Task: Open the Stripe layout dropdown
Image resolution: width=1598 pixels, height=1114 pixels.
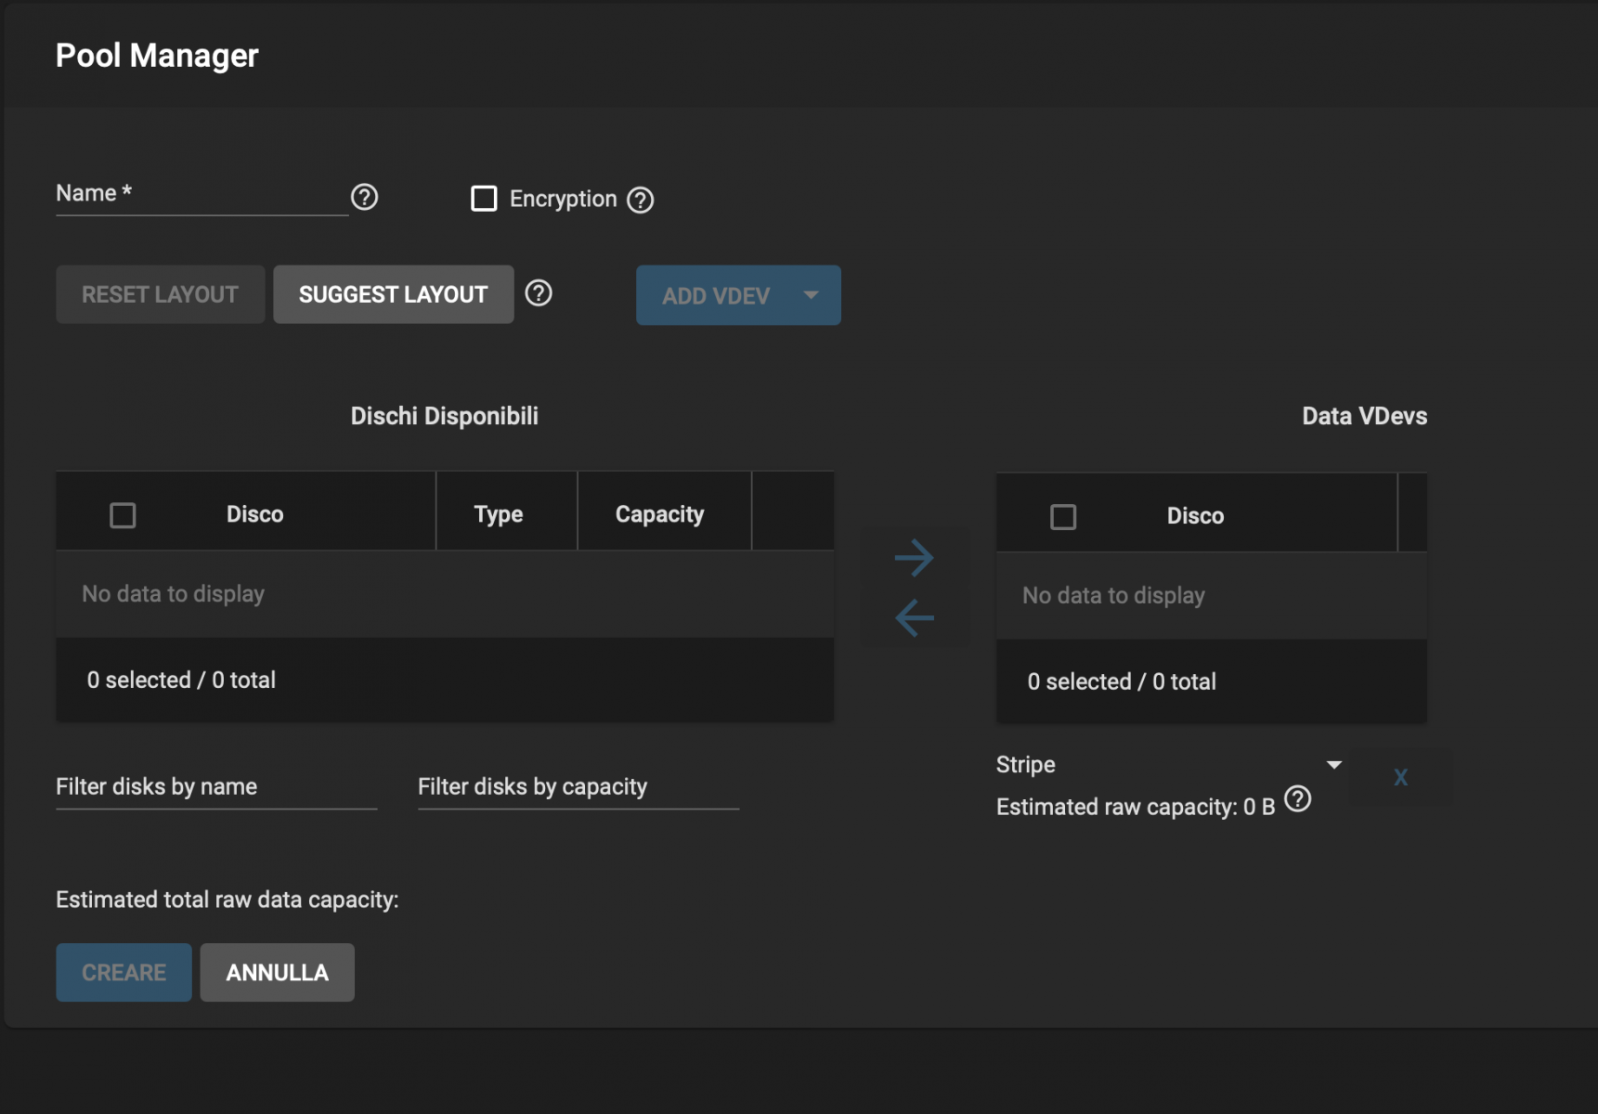Action: click(1169, 765)
